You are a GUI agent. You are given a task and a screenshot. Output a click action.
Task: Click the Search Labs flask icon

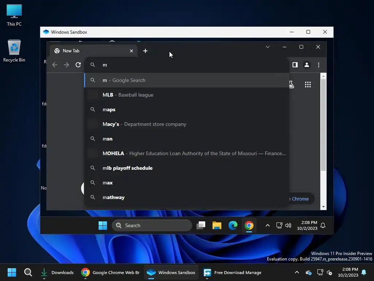tap(291, 85)
